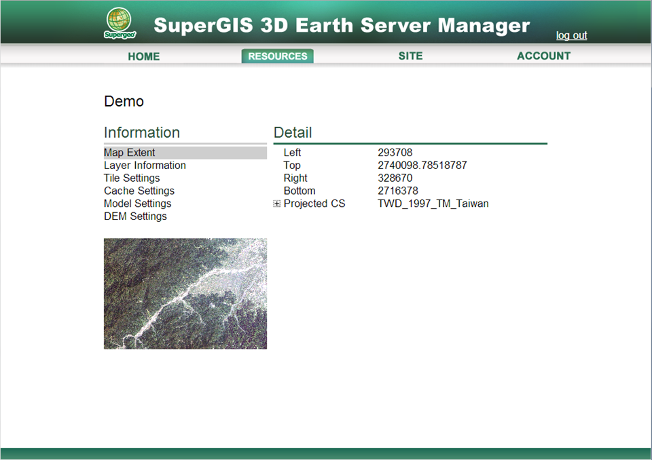Screen dimensions: 652x460
Task: Show Model Settings
Action: point(138,204)
